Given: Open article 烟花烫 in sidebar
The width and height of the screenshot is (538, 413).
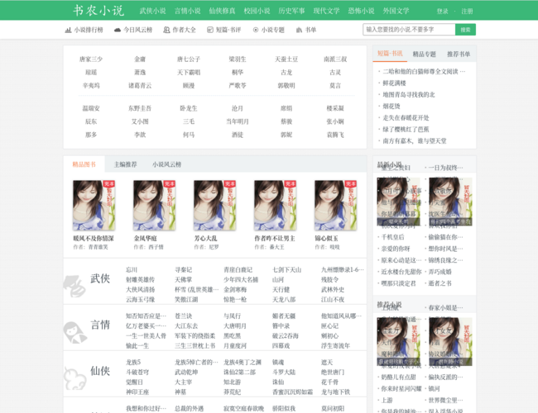Looking at the screenshot, I should 391,107.
